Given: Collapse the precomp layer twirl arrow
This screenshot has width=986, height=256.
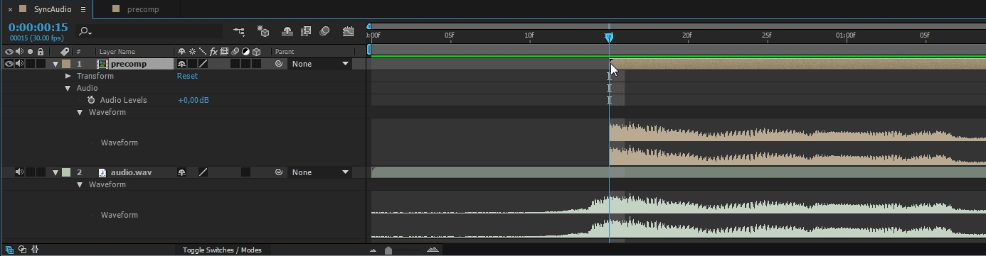Looking at the screenshot, I should click(55, 64).
